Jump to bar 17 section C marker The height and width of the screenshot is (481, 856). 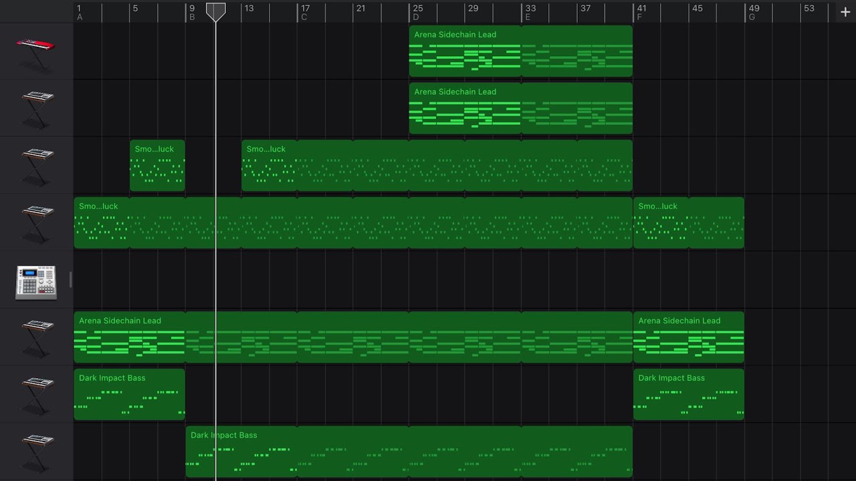pos(305,13)
